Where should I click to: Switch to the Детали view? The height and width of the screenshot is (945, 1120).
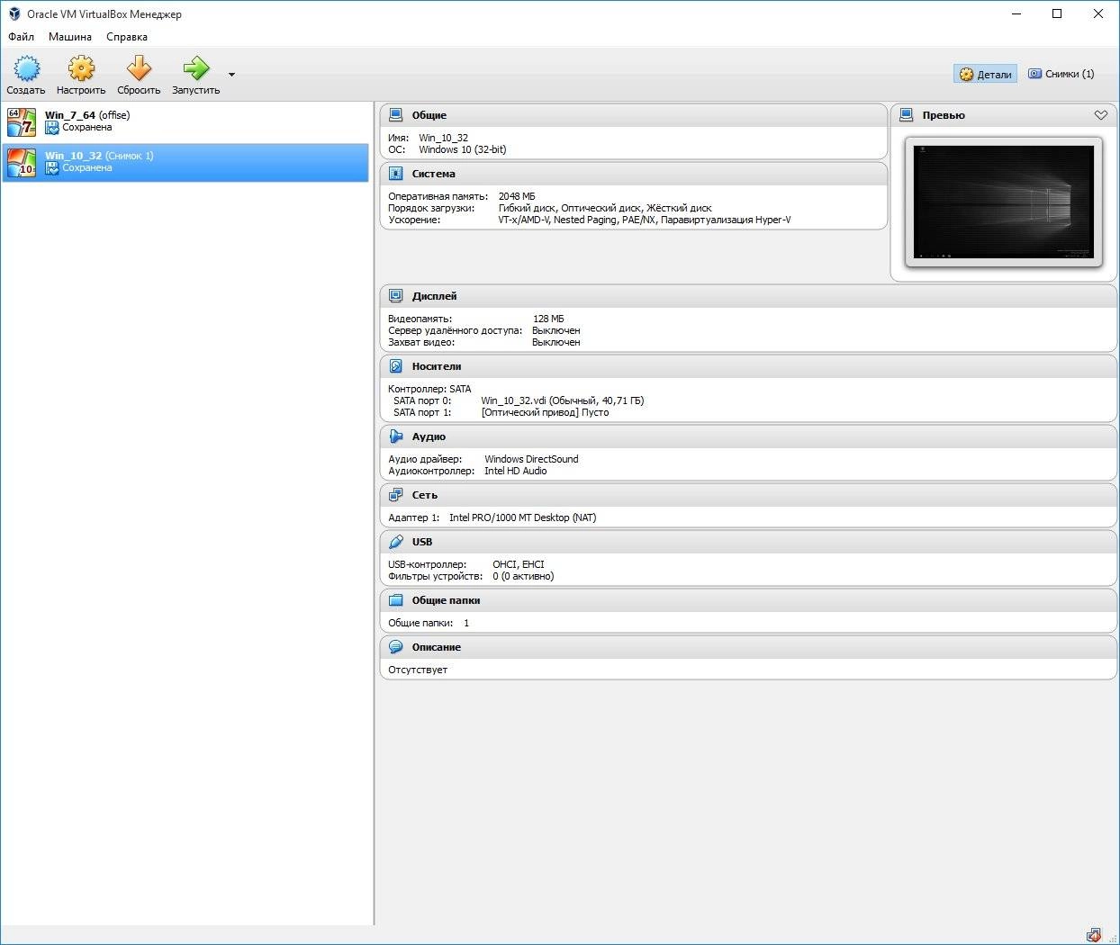coord(985,74)
